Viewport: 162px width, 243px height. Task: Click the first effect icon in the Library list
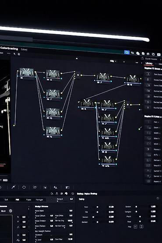click(148, 74)
